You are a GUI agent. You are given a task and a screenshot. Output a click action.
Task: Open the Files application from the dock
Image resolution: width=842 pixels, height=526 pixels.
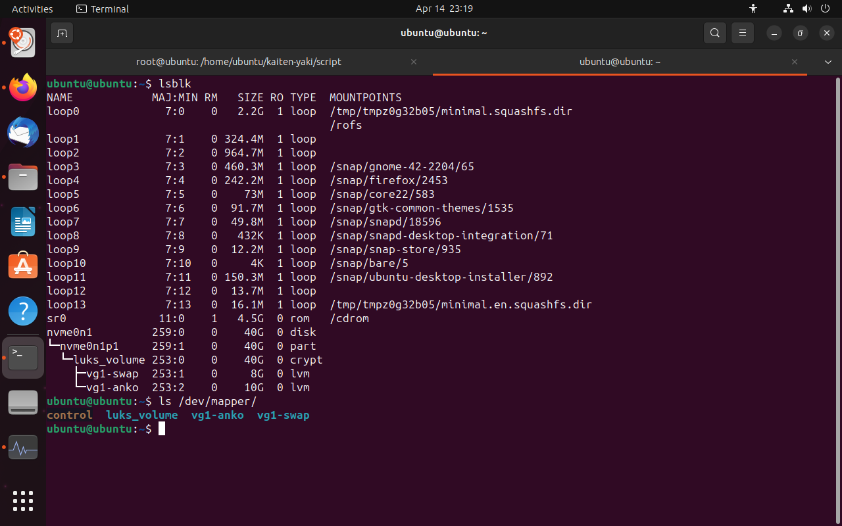click(23, 176)
